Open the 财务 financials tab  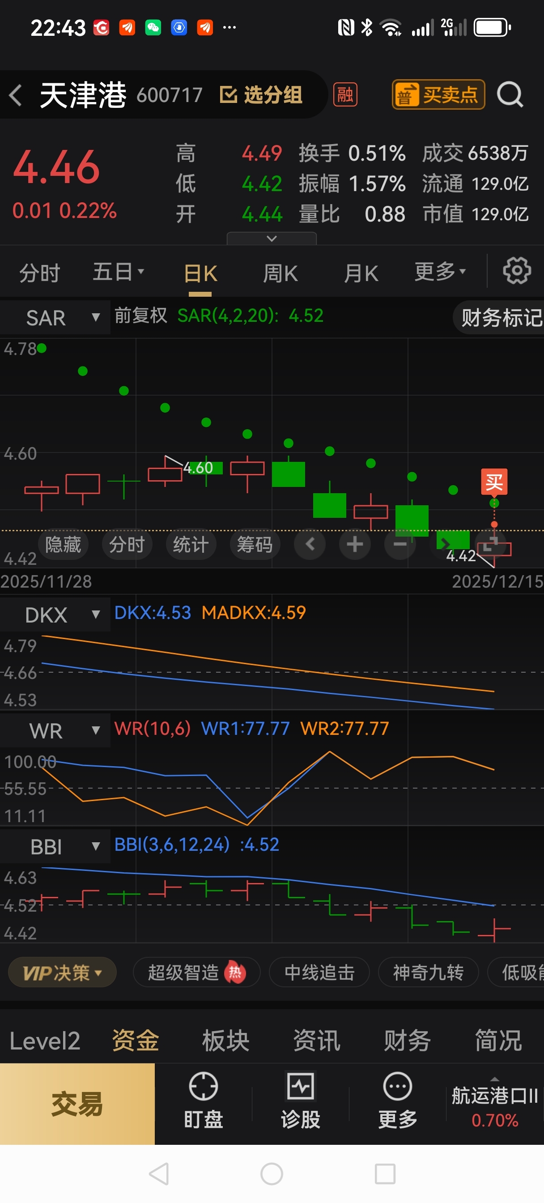407,1041
